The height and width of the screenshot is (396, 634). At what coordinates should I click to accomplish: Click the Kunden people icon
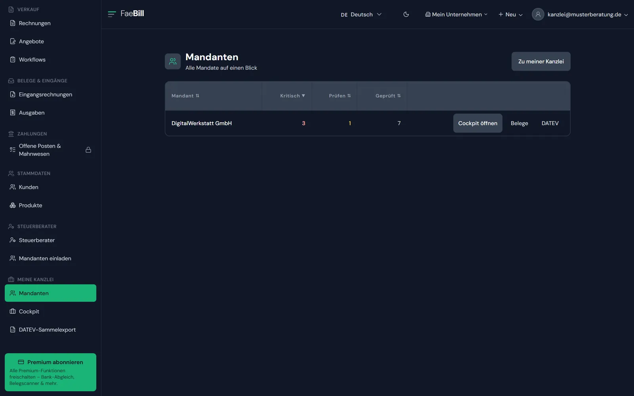coord(13,187)
